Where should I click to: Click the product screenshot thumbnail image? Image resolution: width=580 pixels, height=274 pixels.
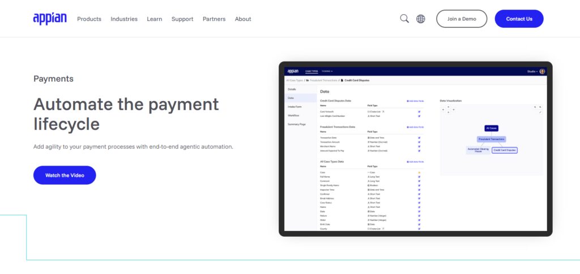(415, 149)
